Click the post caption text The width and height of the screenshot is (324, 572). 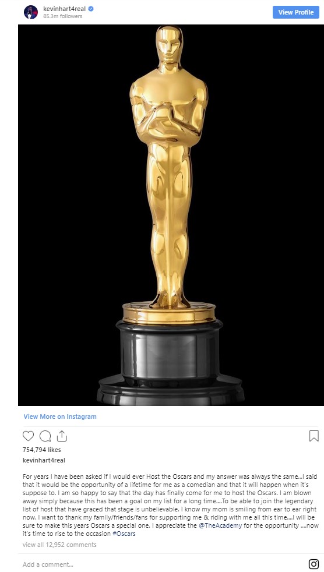170,505
